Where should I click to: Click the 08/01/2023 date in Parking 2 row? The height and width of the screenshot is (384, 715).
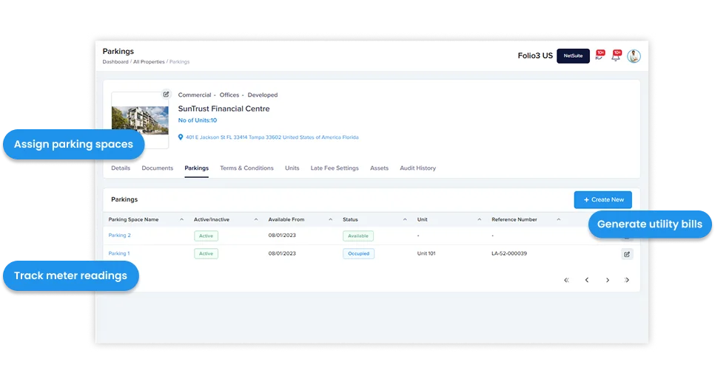click(282, 236)
